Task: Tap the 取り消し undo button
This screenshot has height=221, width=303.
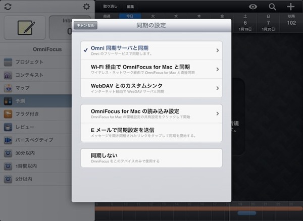Action: (110, 7)
